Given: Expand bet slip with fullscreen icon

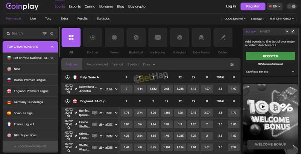Looking at the screenshot, I should coord(293,32).
